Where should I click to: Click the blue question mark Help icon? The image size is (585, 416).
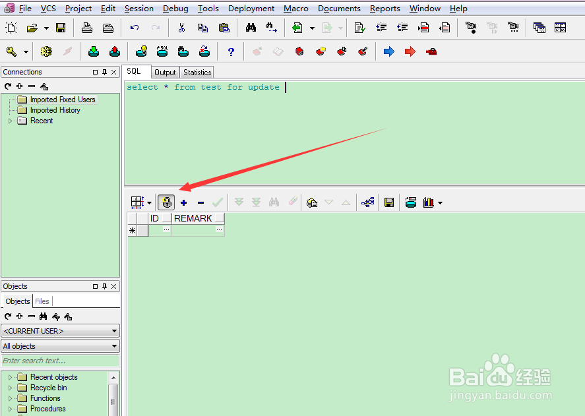[x=231, y=52]
